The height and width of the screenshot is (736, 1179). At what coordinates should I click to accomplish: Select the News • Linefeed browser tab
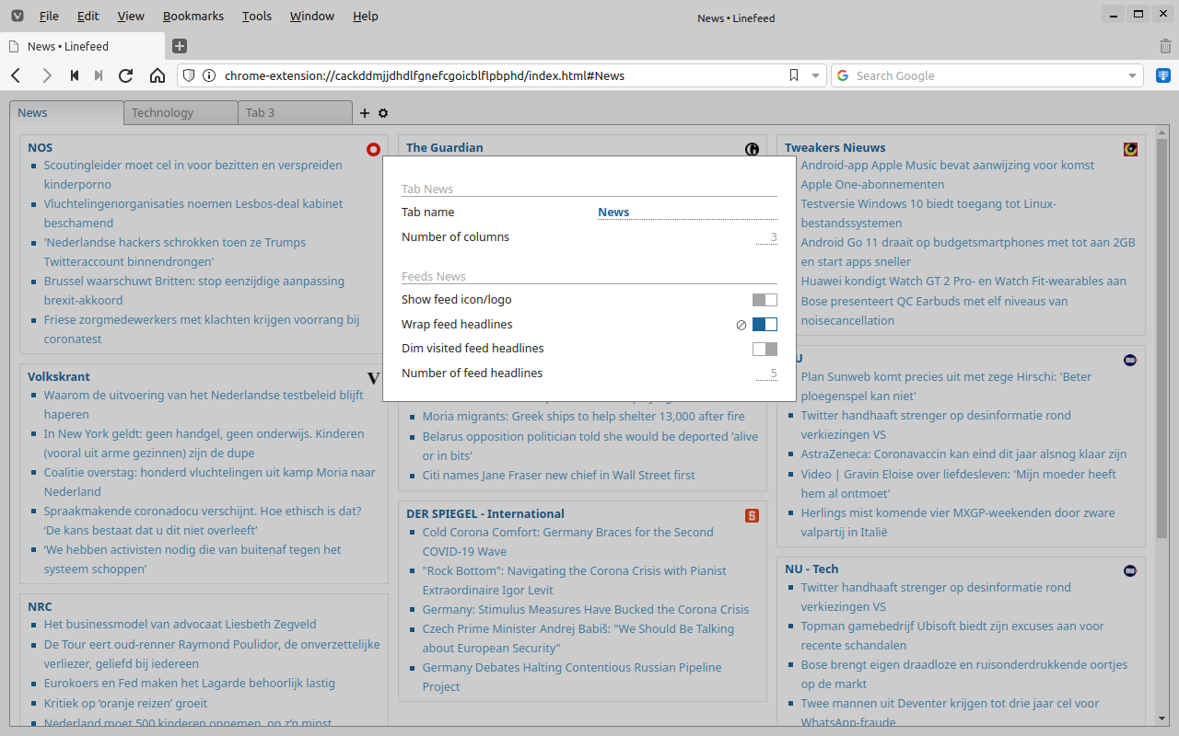[x=83, y=46]
